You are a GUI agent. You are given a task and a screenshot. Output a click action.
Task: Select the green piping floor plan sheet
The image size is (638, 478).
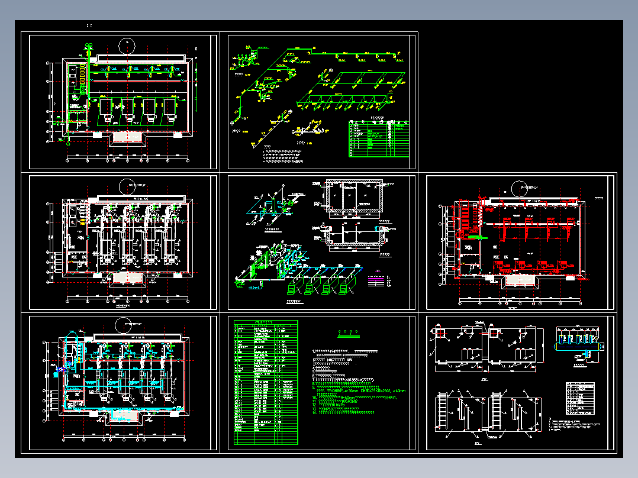pyautogui.click(x=123, y=102)
